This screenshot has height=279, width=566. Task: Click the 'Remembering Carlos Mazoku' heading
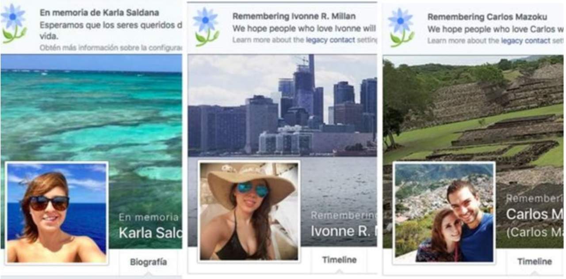pyautogui.click(x=487, y=17)
